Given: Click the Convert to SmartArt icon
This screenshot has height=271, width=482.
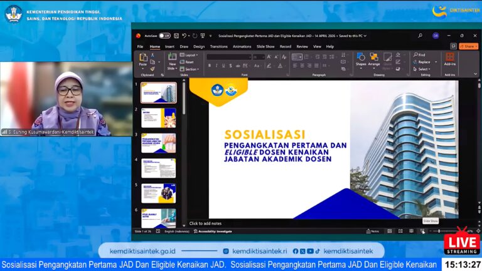Looking at the screenshot, I should coord(343,69).
